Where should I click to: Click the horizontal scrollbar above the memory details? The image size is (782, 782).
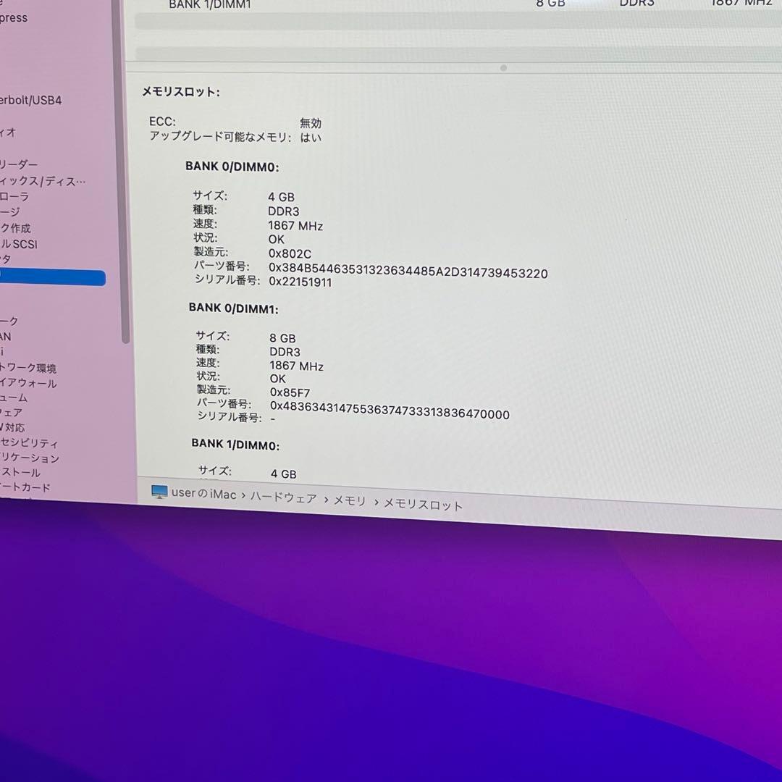pyautogui.click(x=503, y=67)
